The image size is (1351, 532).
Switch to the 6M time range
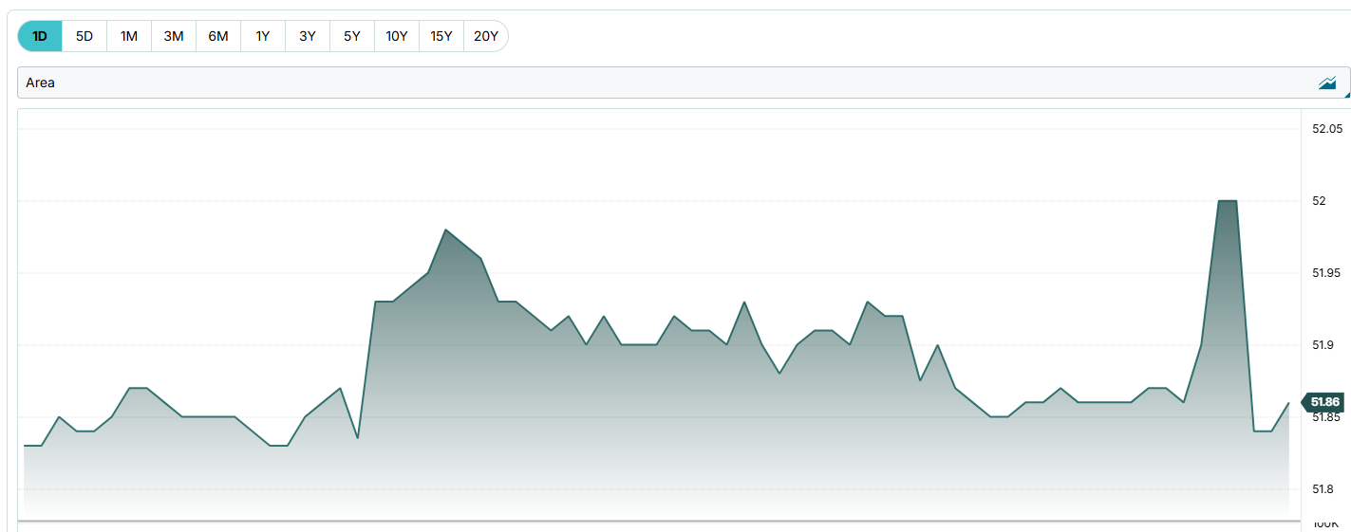tap(218, 36)
